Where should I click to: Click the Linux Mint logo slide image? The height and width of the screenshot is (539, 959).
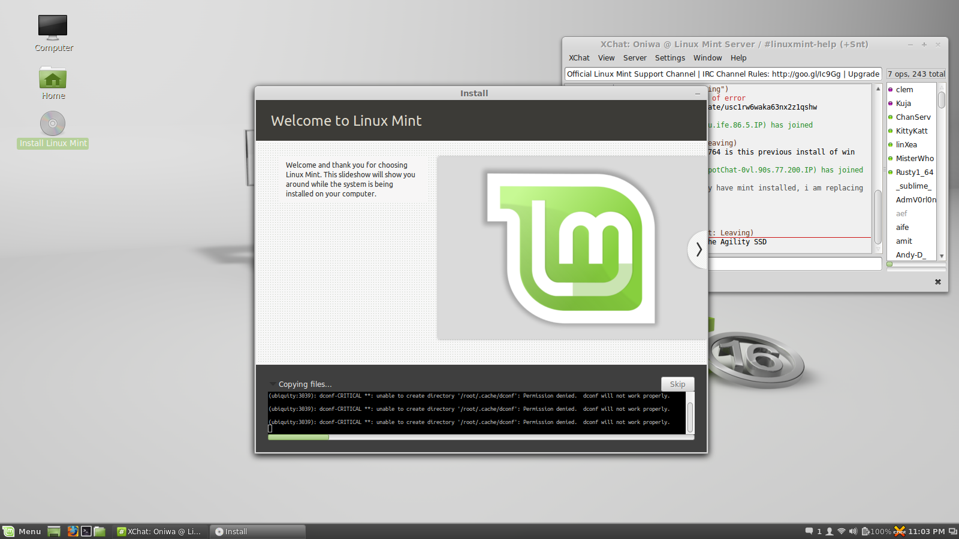571,249
